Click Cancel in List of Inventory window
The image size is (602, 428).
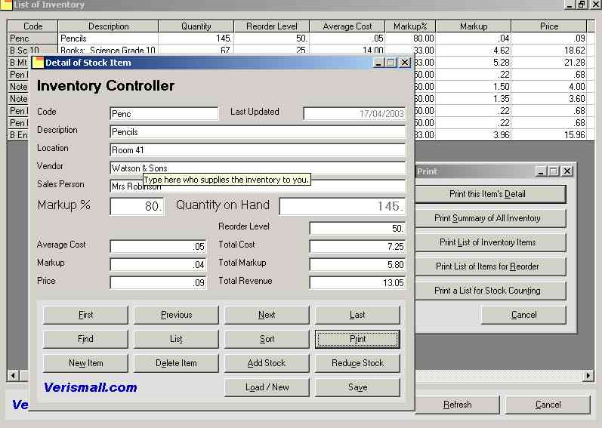(548, 405)
